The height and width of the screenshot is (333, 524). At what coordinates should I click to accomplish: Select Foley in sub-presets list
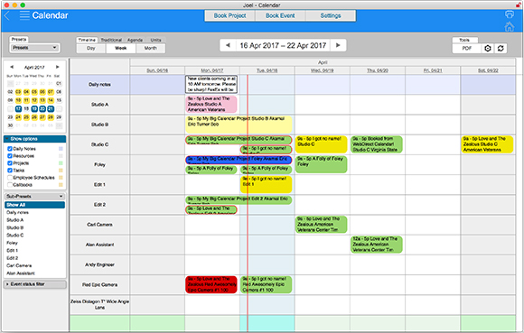(x=12, y=243)
